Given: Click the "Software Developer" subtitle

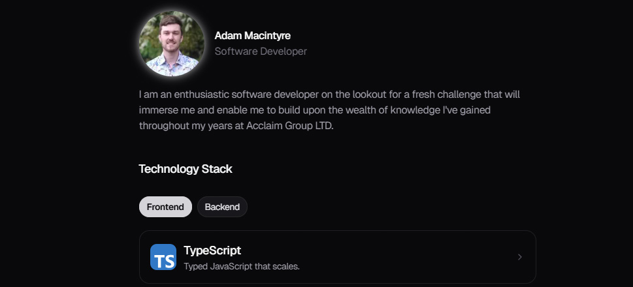Looking at the screenshot, I should (x=261, y=51).
